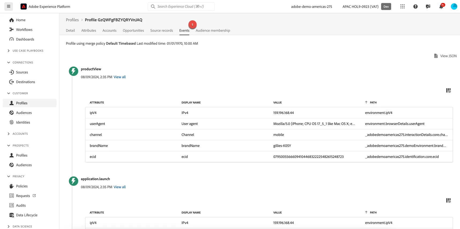This screenshot has height=229, width=460.
Task: Click View all for application.launch event
Action: click(120, 187)
